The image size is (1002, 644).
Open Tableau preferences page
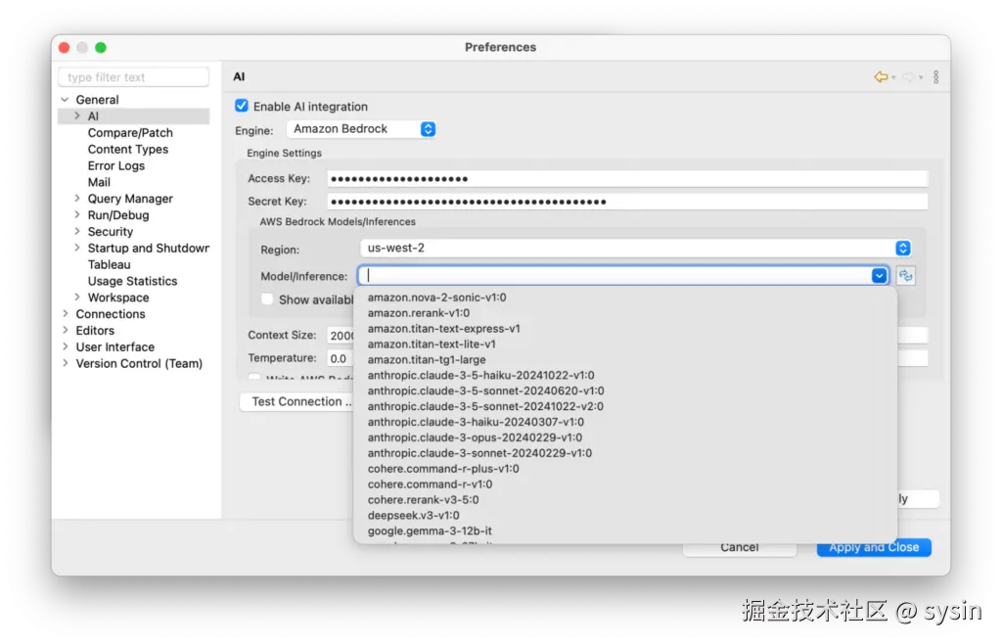tap(110, 264)
